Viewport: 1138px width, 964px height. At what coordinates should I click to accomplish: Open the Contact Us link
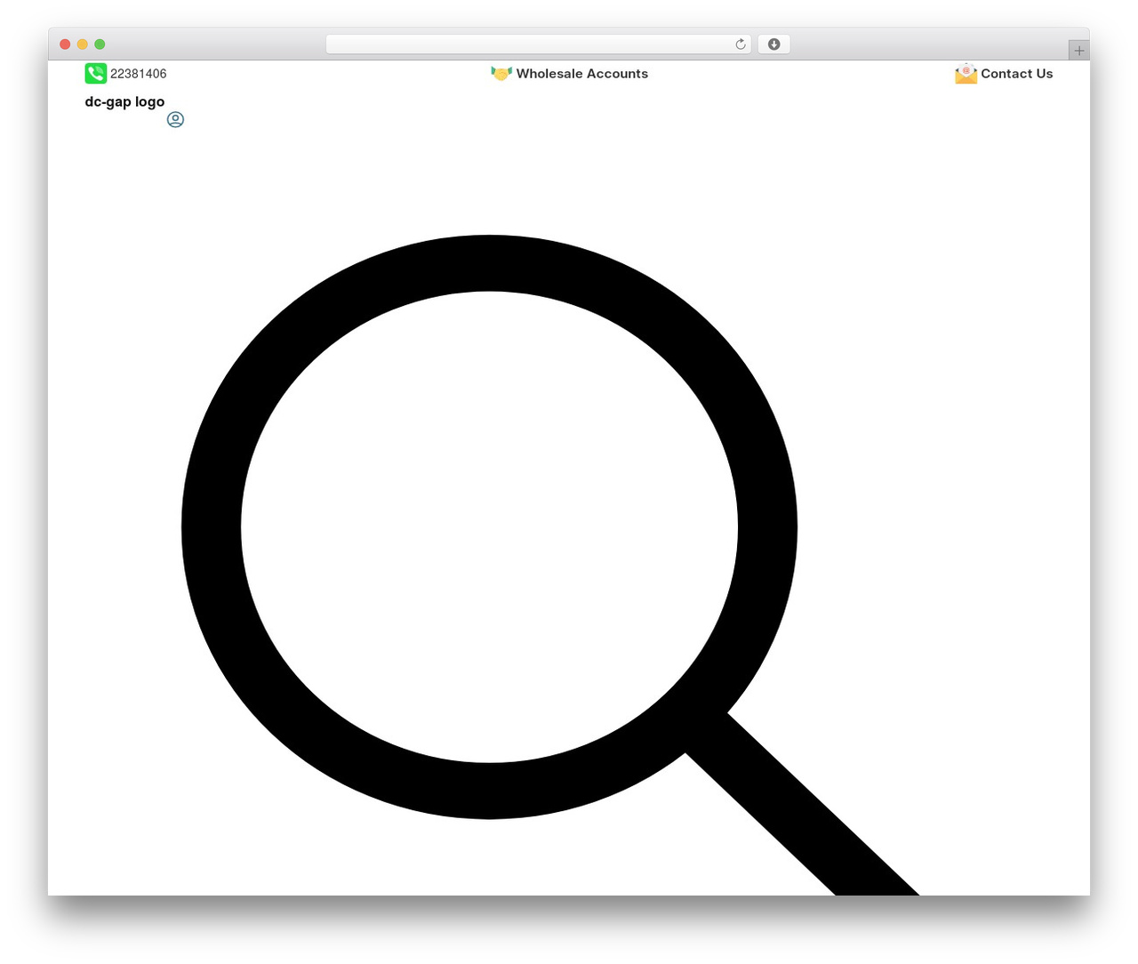coord(1017,74)
